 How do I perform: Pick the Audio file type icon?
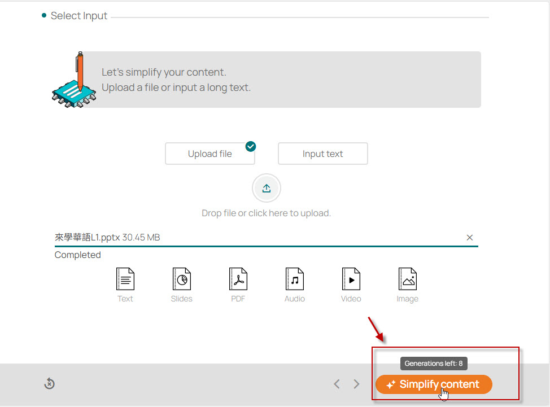coord(294,279)
